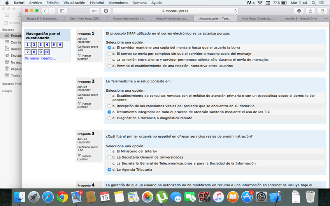Open the Archivo menu
The width and height of the screenshot is (330, 206).
point(35,3)
